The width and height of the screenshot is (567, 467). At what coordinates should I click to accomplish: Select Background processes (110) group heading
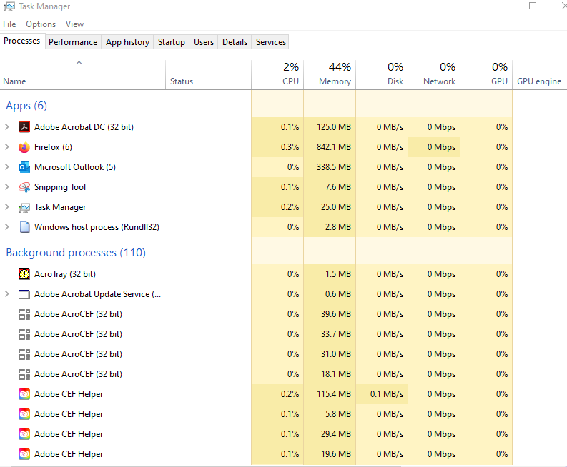click(76, 253)
